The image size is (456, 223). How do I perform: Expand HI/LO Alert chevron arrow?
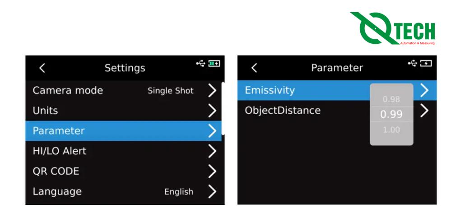coord(212,151)
